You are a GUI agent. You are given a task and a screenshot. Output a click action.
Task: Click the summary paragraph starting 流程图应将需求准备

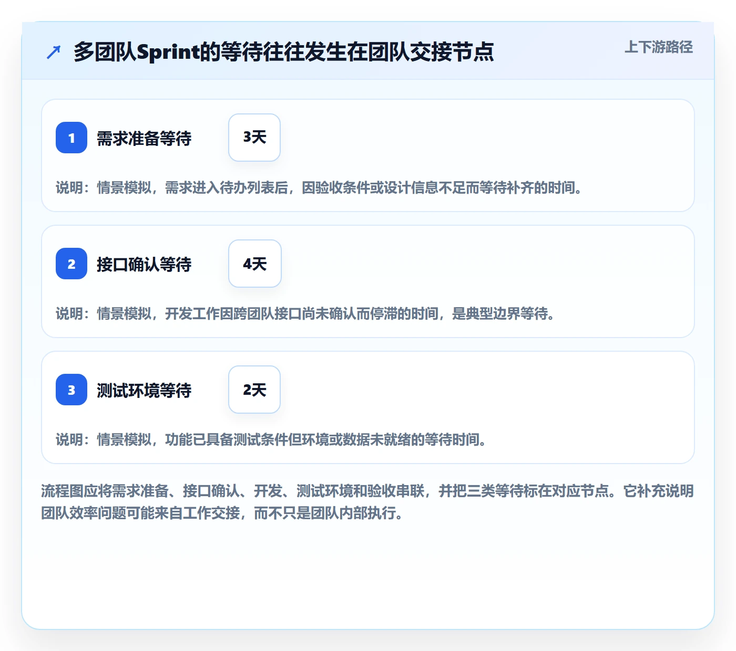367,502
